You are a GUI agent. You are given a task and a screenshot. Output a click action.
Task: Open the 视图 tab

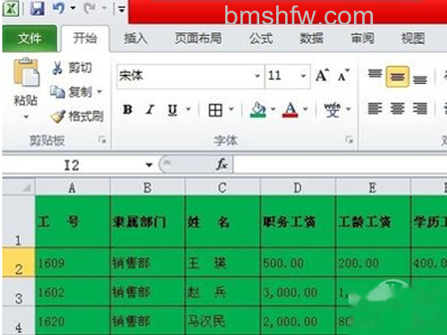[x=413, y=38]
